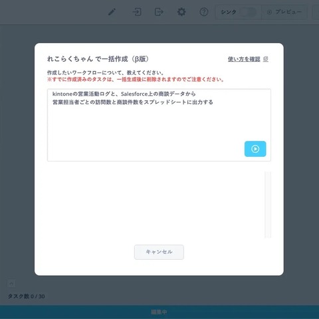This screenshot has height=319, width=319.
Task: Click the pencil edit icon in top toolbar
Action: pos(112,12)
